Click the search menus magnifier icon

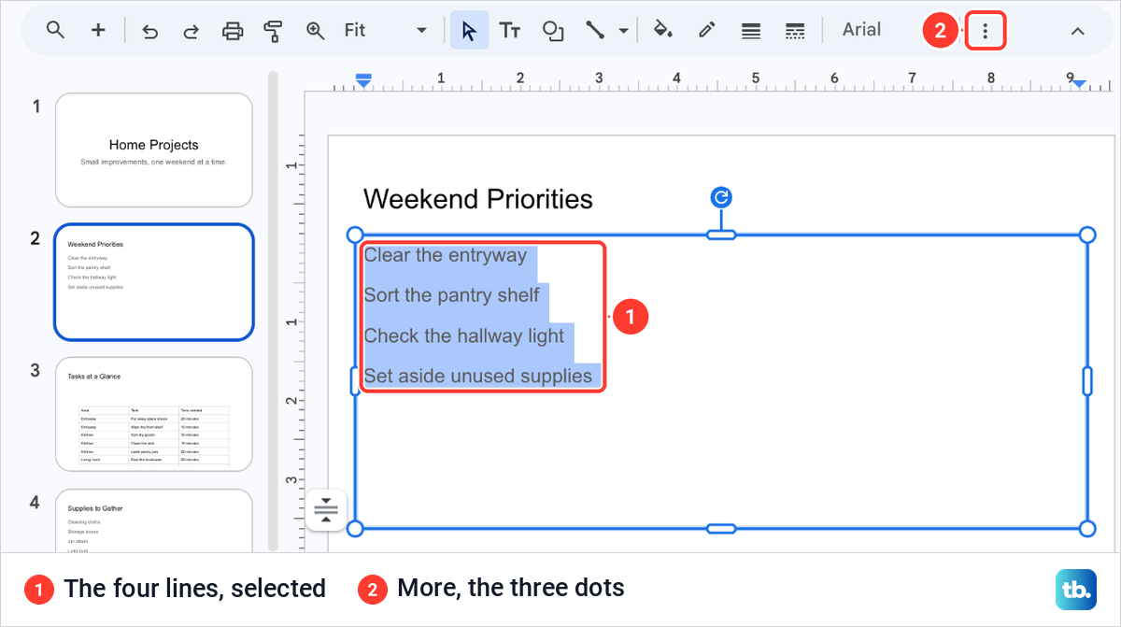click(55, 30)
